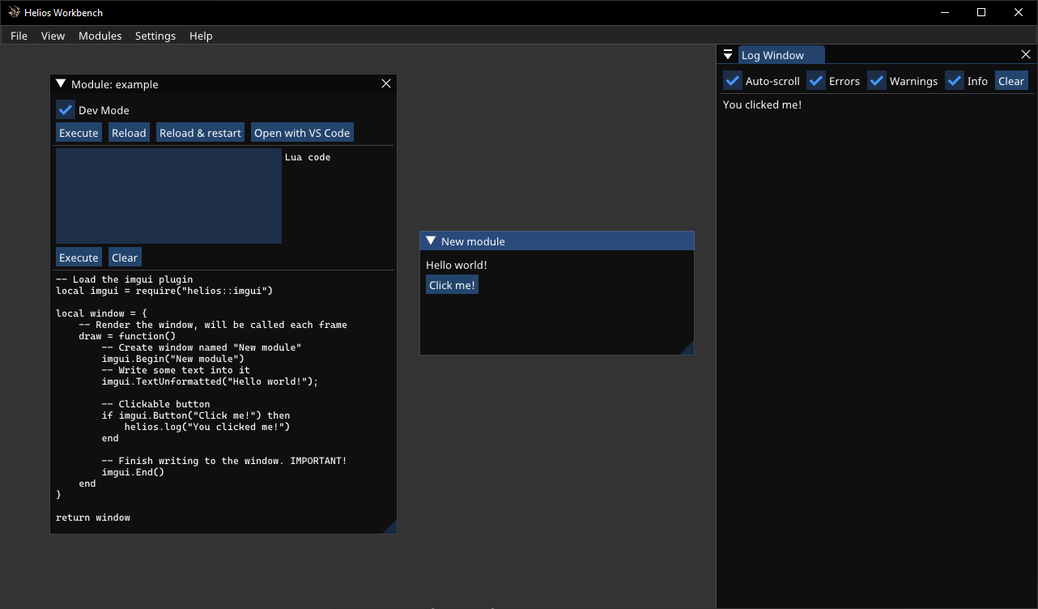The image size is (1038, 609).
Task: Select the Log Window tab
Action: coord(773,55)
